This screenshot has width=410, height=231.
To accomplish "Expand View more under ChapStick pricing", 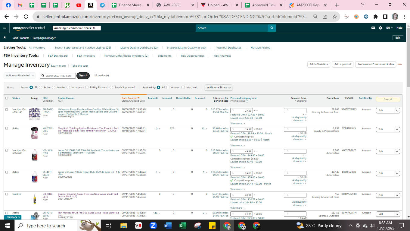I will (238, 145).
